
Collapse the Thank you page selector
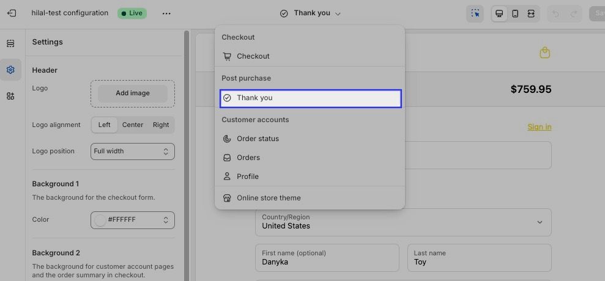click(311, 13)
